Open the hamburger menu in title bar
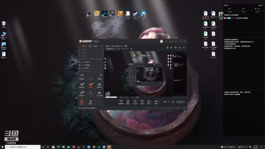Viewport: 265px width, 149px height. pos(176,41)
